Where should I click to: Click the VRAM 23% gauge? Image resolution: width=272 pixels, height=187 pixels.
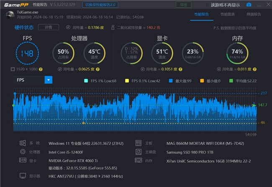[x=193, y=53]
